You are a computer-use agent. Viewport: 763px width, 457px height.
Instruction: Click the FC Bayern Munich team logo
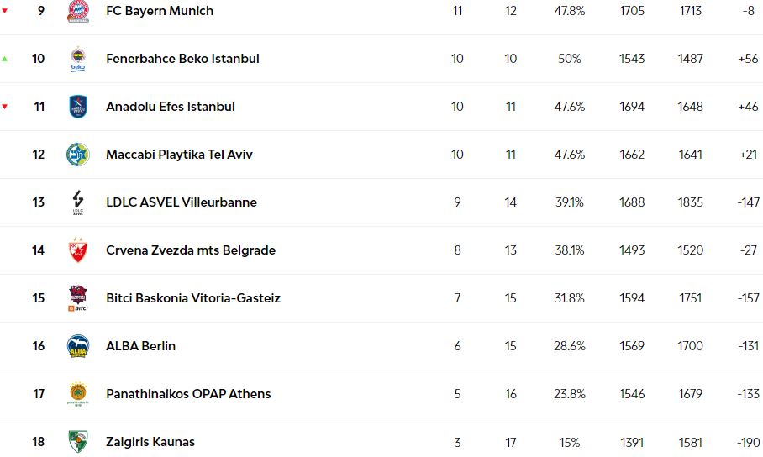(78, 11)
